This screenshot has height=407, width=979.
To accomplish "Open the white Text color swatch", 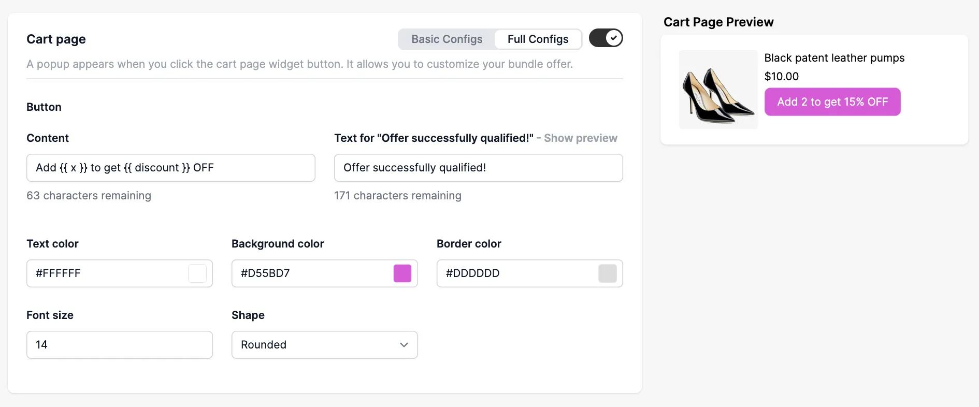I will (x=197, y=273).
